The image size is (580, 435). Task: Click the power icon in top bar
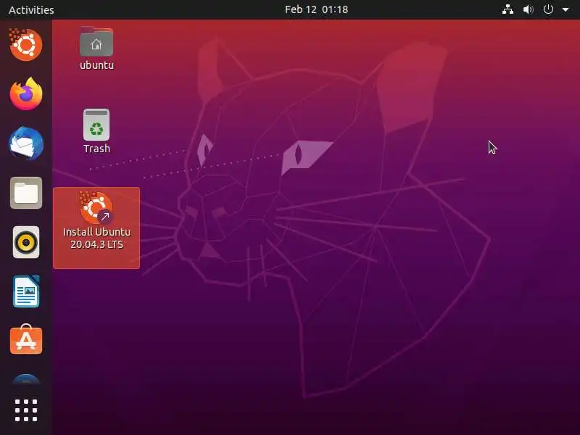pos(548,9)
